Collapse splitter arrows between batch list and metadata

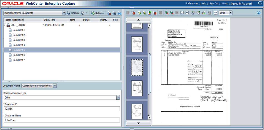[10, 81]
